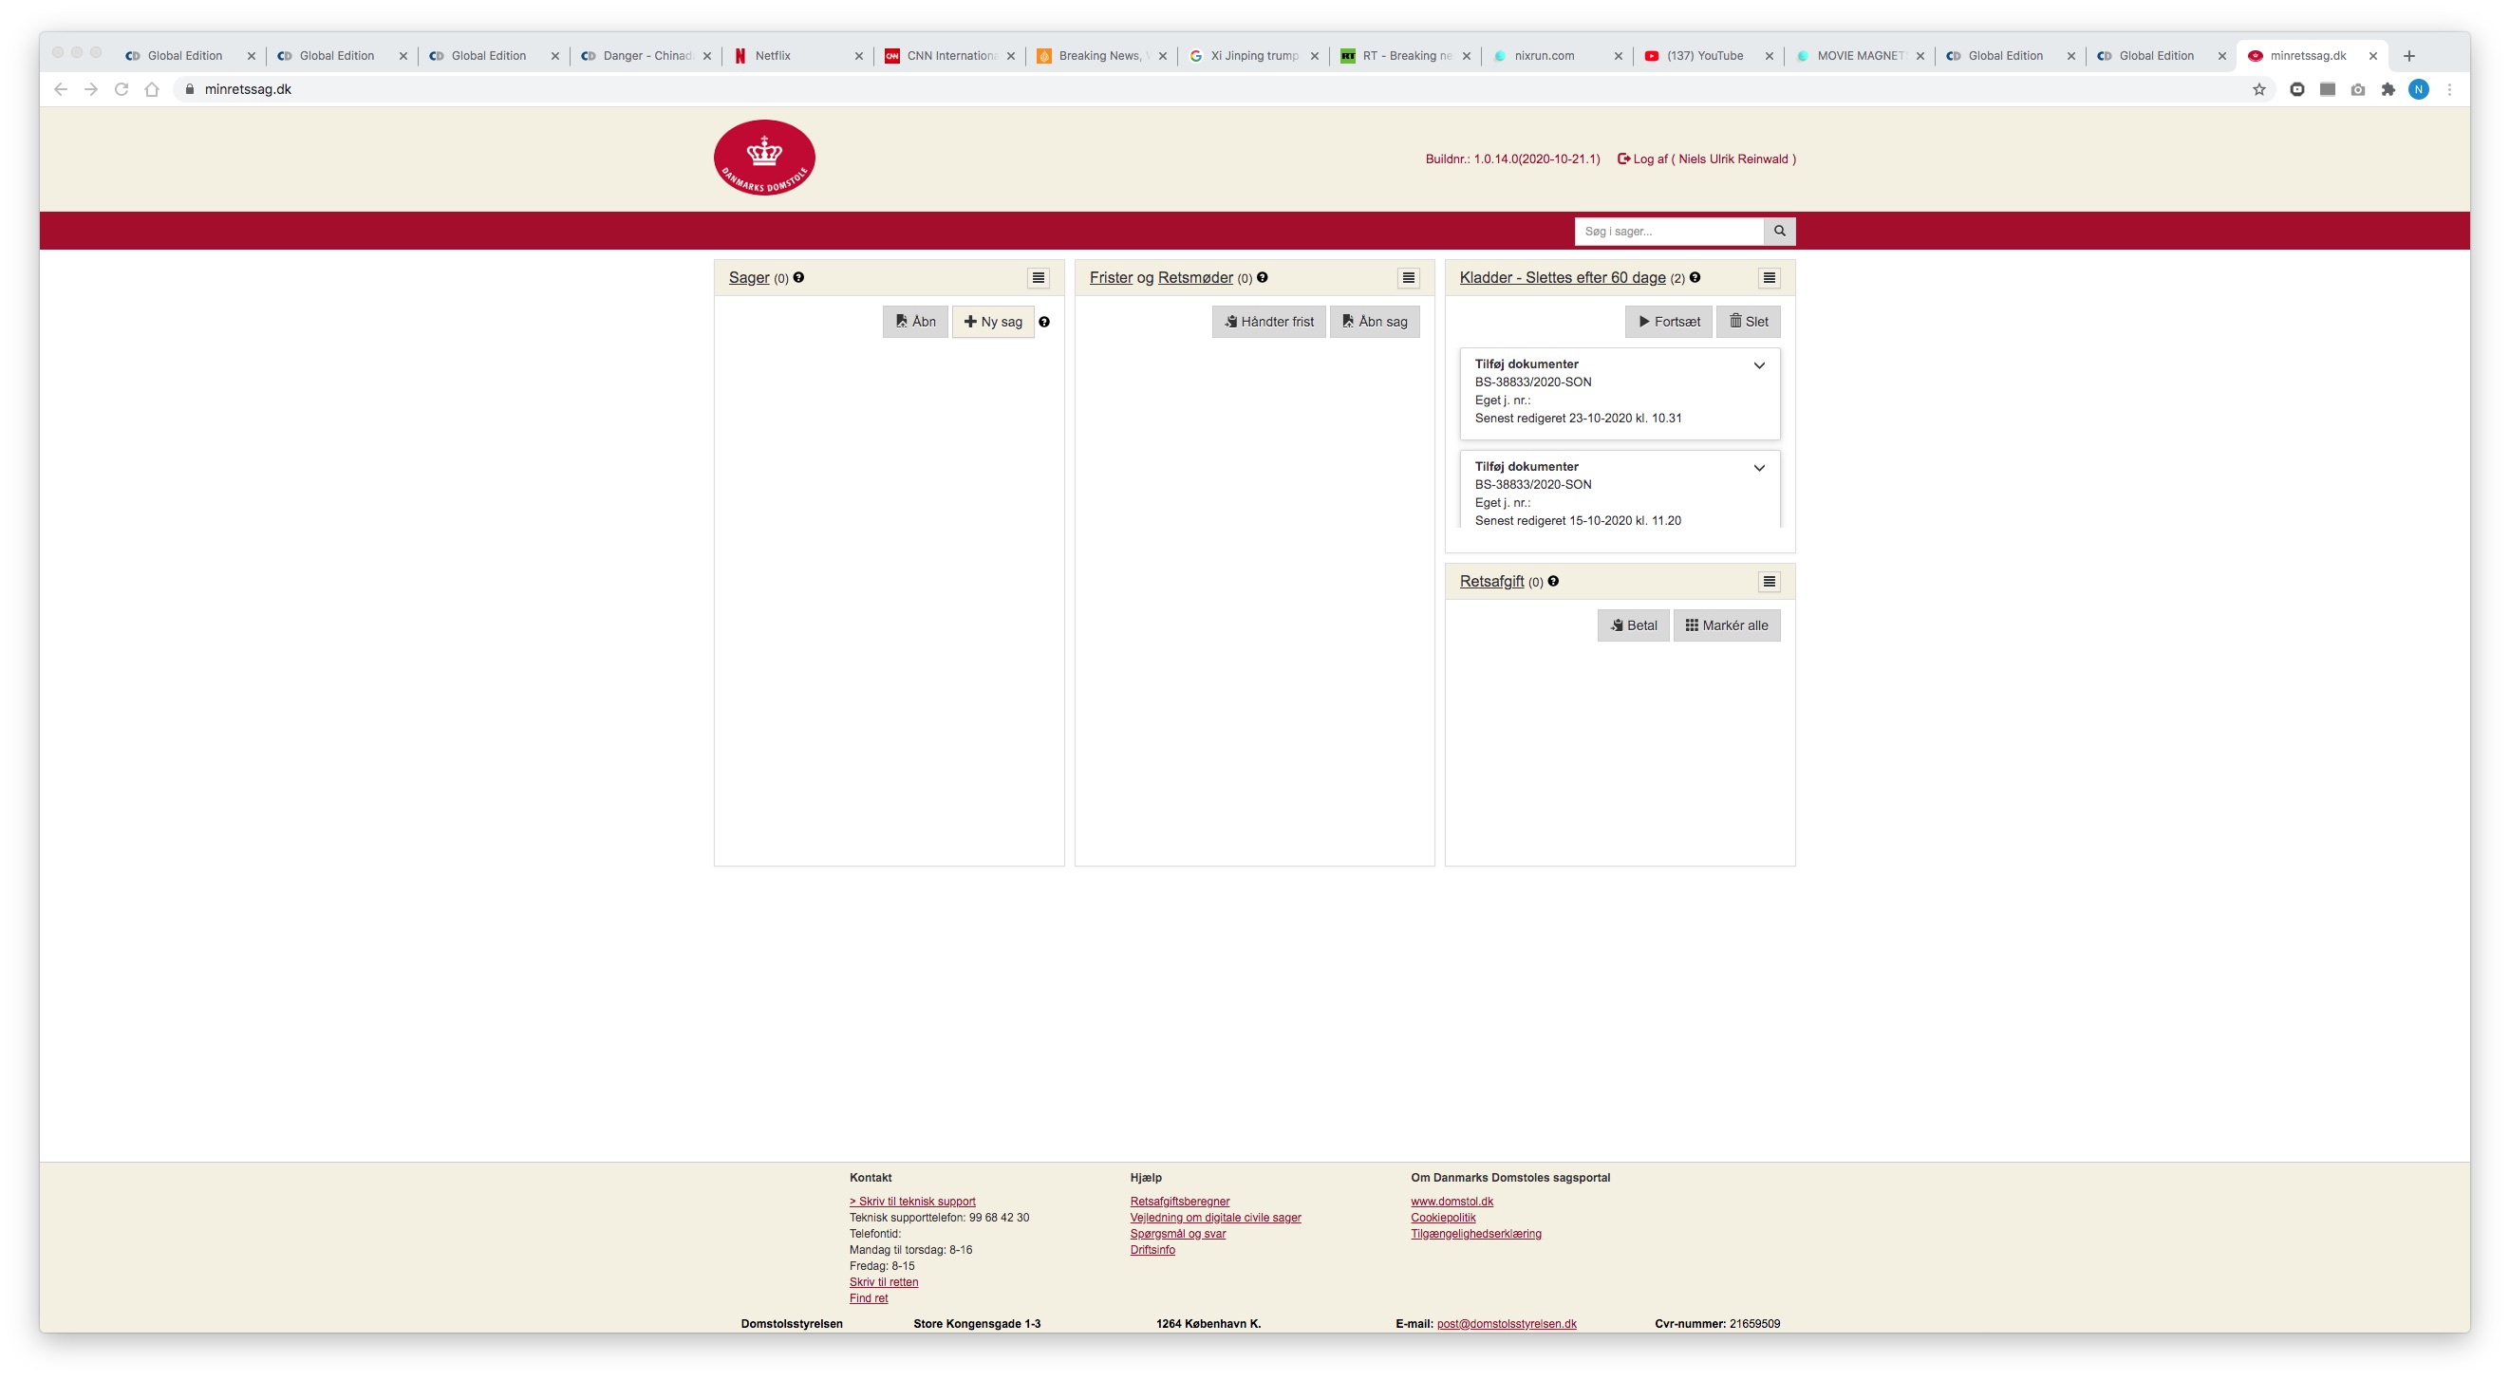Open the Tilgængelighedserklæring link

(x=1476, y=1234)
